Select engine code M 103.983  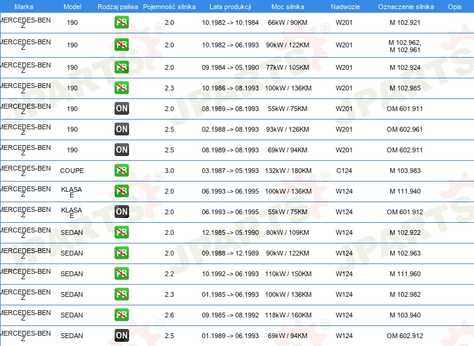405,171
